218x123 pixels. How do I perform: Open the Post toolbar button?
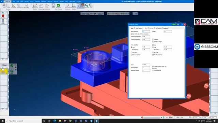click(91, 6)
